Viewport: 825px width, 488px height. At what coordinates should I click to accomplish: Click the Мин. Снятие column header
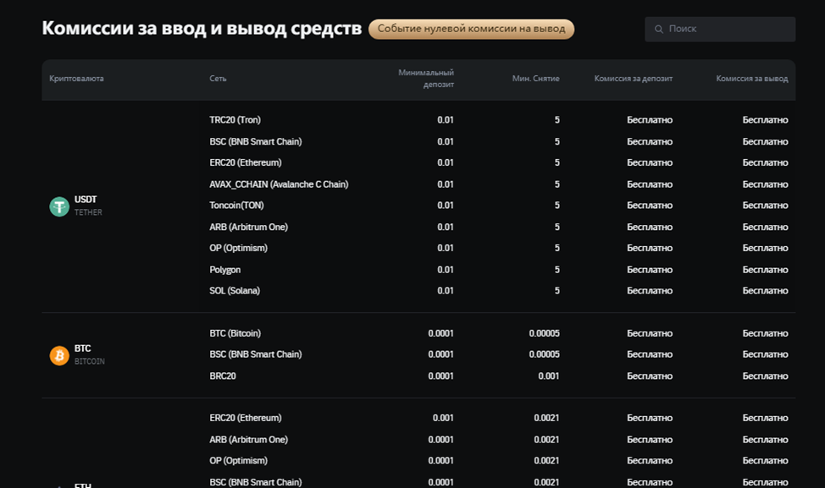(535, 79)
